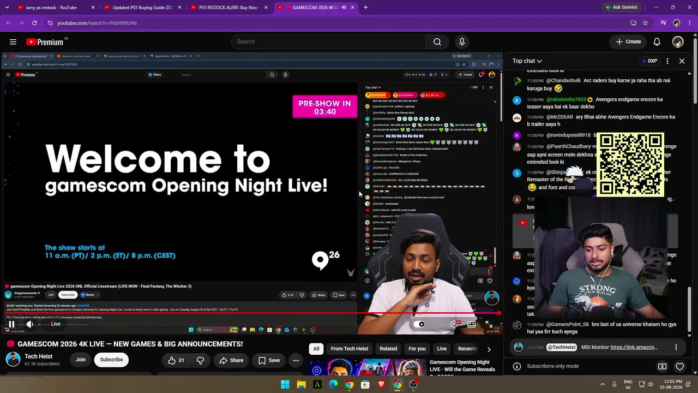Open the Tech Heist channel name

(38, 356)
